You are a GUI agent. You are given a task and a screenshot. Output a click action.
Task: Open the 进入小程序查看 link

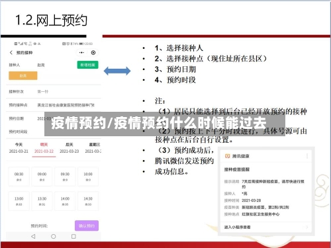coord(238,227)
